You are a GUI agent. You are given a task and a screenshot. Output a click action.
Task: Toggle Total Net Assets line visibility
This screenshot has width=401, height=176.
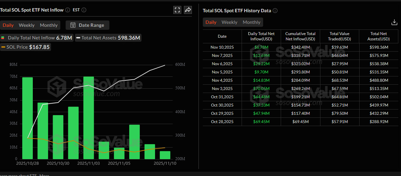coord(108,38)
